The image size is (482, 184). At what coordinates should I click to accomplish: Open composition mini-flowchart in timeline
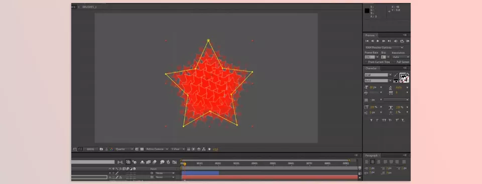click(120, 162)
